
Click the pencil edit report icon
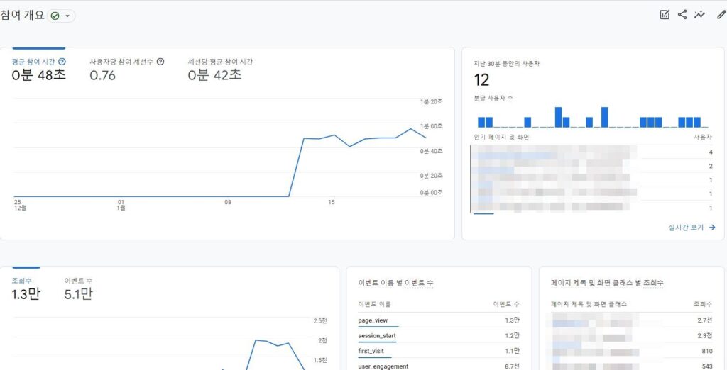(721, 15)
